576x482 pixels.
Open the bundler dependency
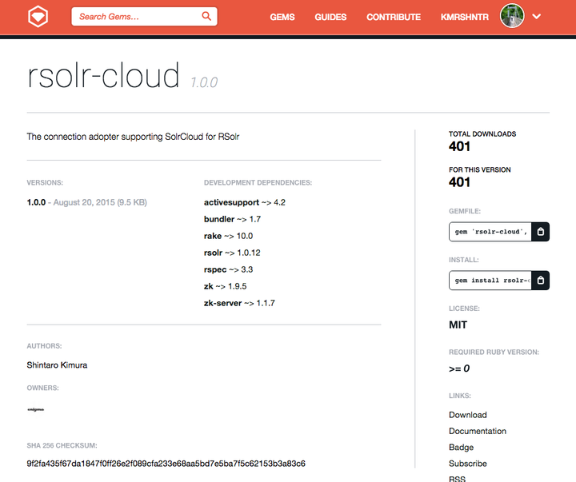(x=219, y=219)
